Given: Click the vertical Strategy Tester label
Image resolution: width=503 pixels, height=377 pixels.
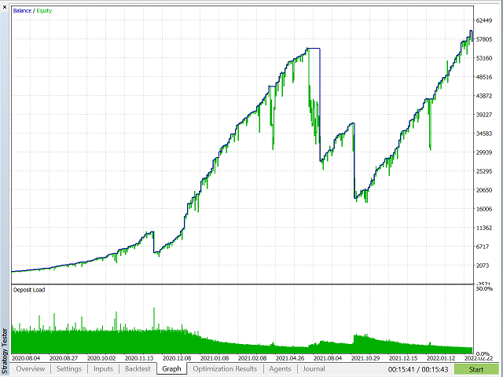Looking at the screenshot, I should (x=6, y=346).
